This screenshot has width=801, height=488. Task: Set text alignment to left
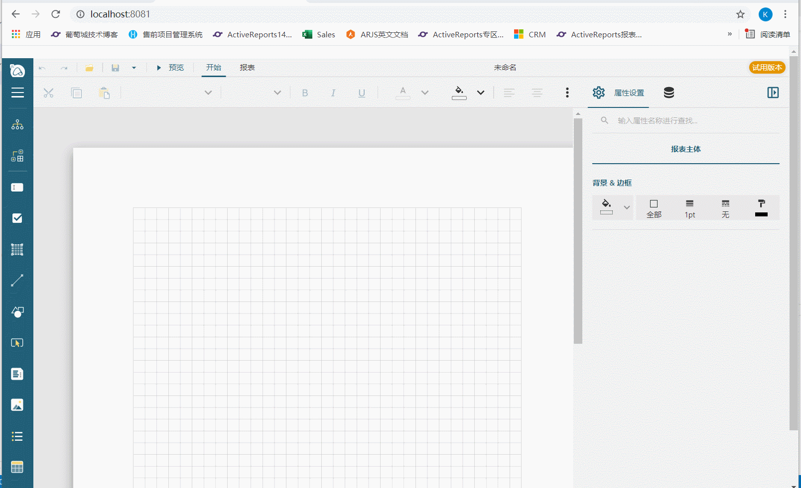(509, 93)
